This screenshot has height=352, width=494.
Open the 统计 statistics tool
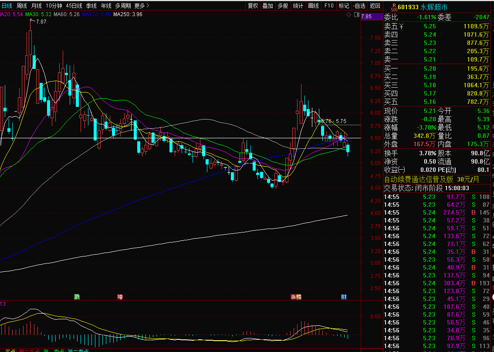click(x=298, y=6)
